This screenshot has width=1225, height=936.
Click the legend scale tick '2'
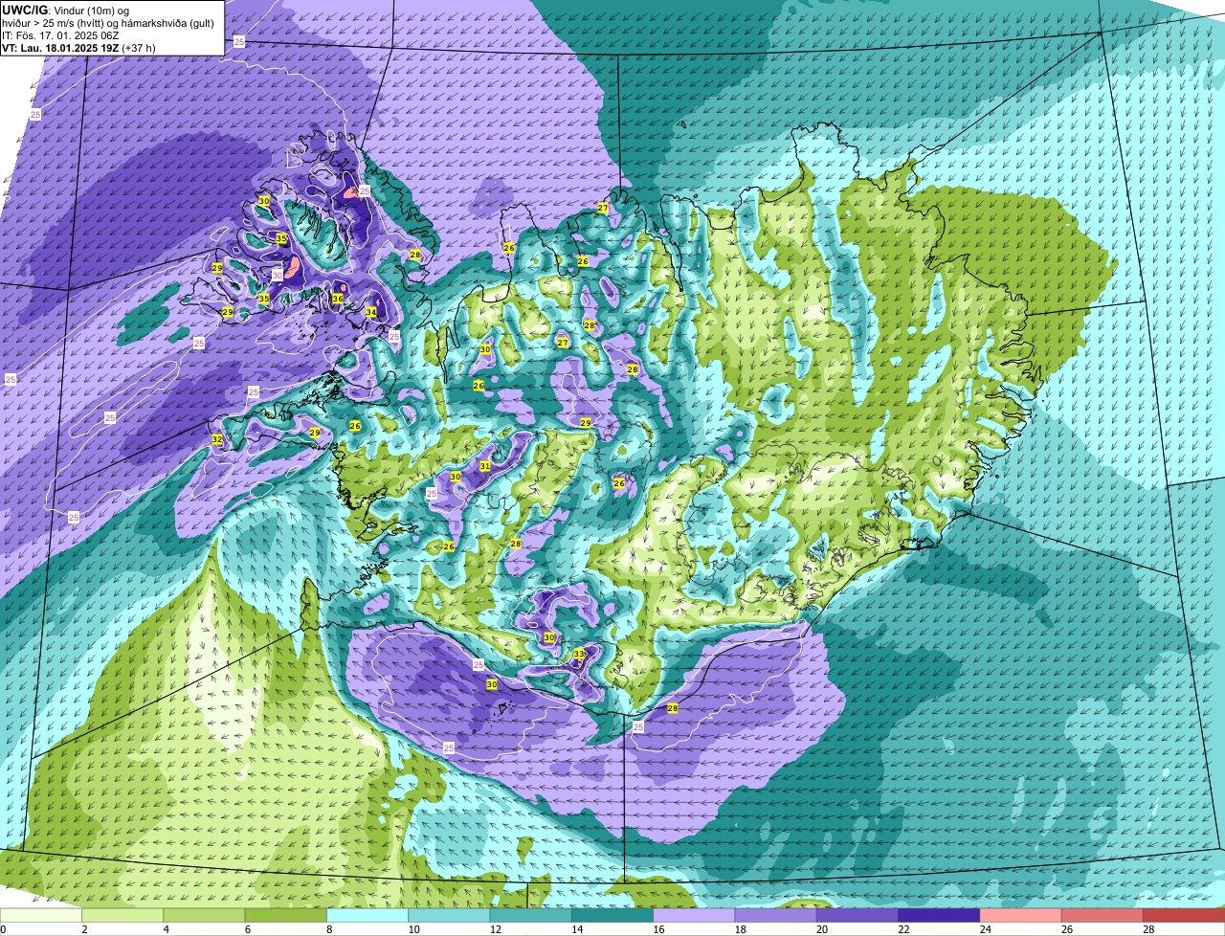click(x=84, y=929)
